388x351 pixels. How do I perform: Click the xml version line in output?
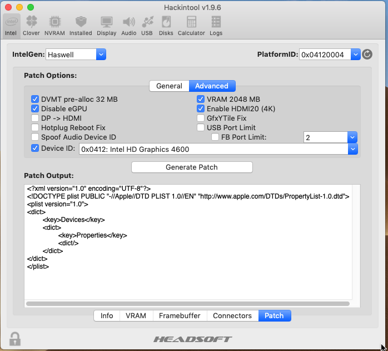89,189
